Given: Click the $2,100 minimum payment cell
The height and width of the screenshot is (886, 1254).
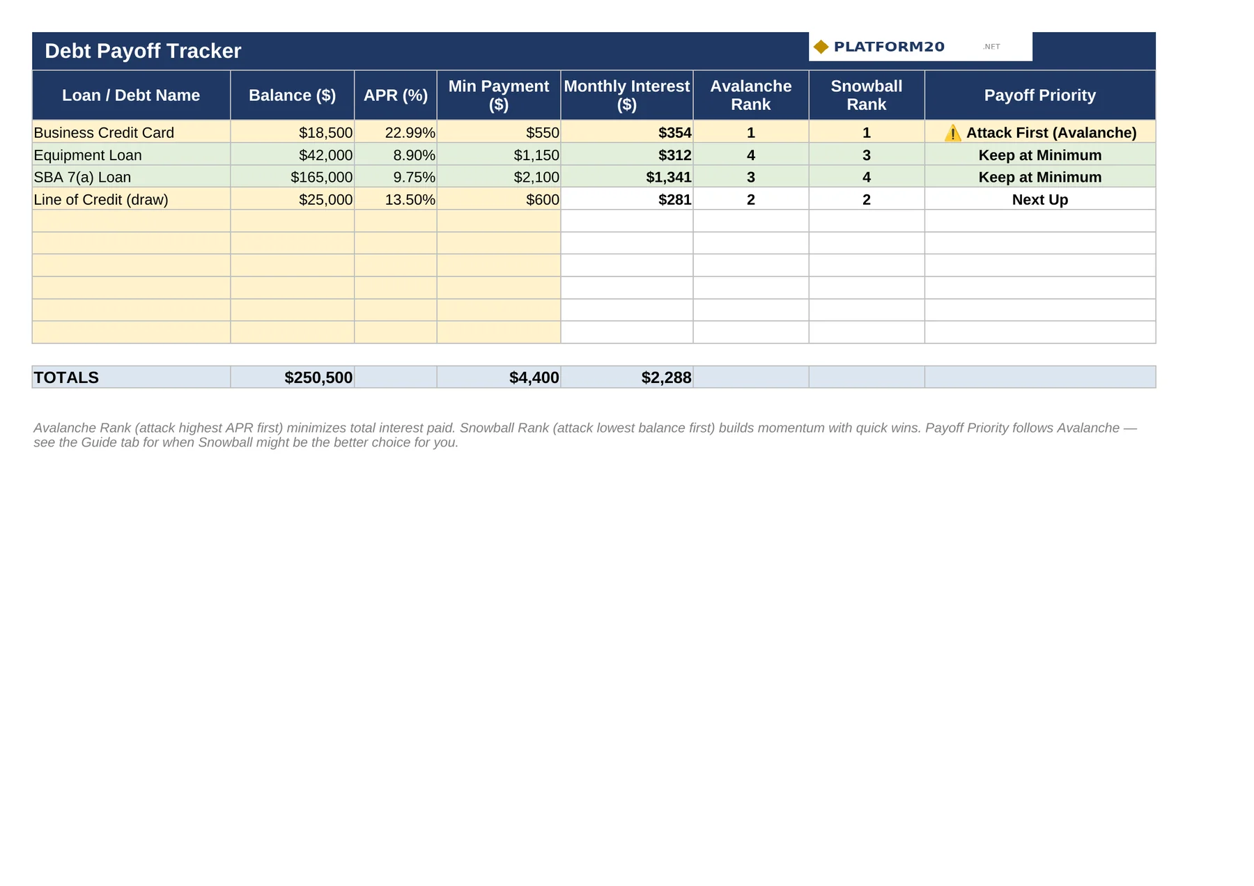Looking at the screenshot, I should pos(499,177).
